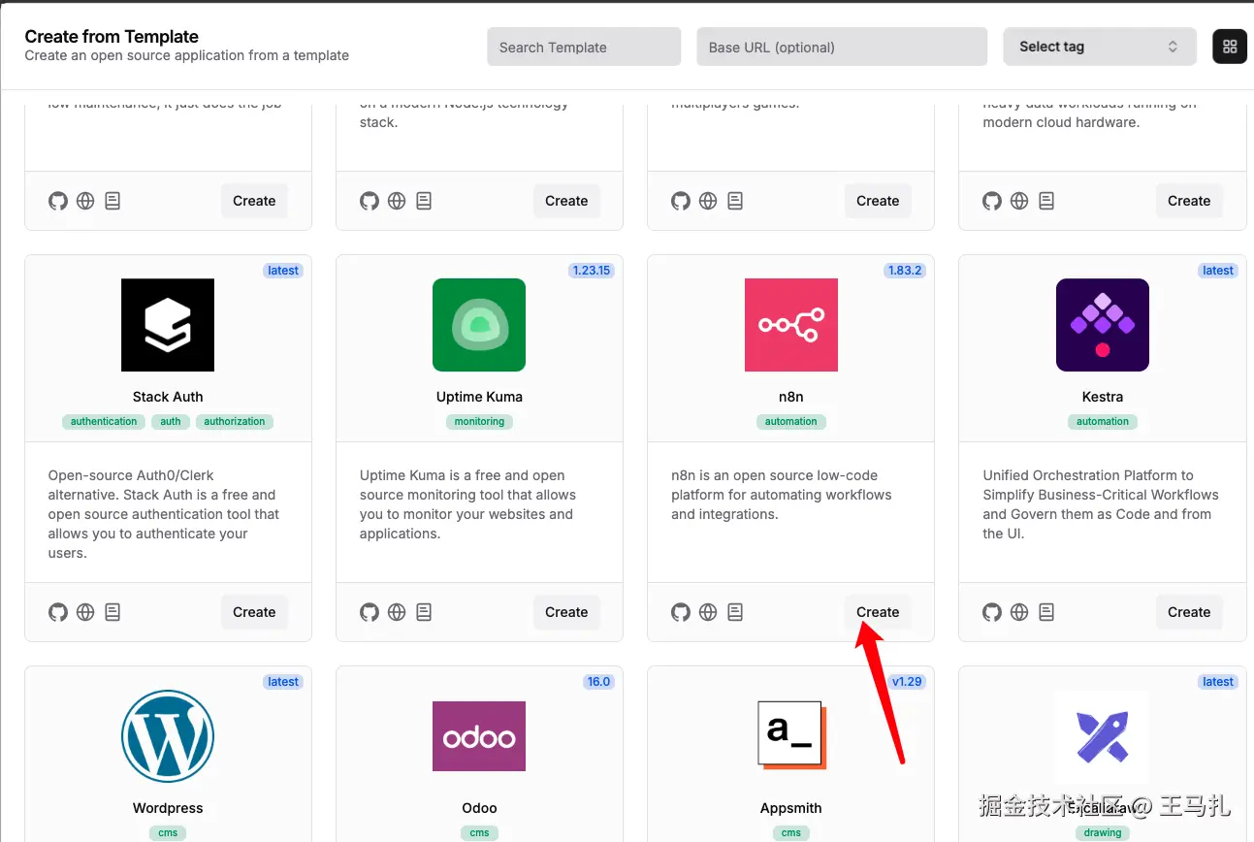This screenshot has height=842, width=1254.
Task: Click the Odoo logo thumbnail
Action: tap(479, 736)
